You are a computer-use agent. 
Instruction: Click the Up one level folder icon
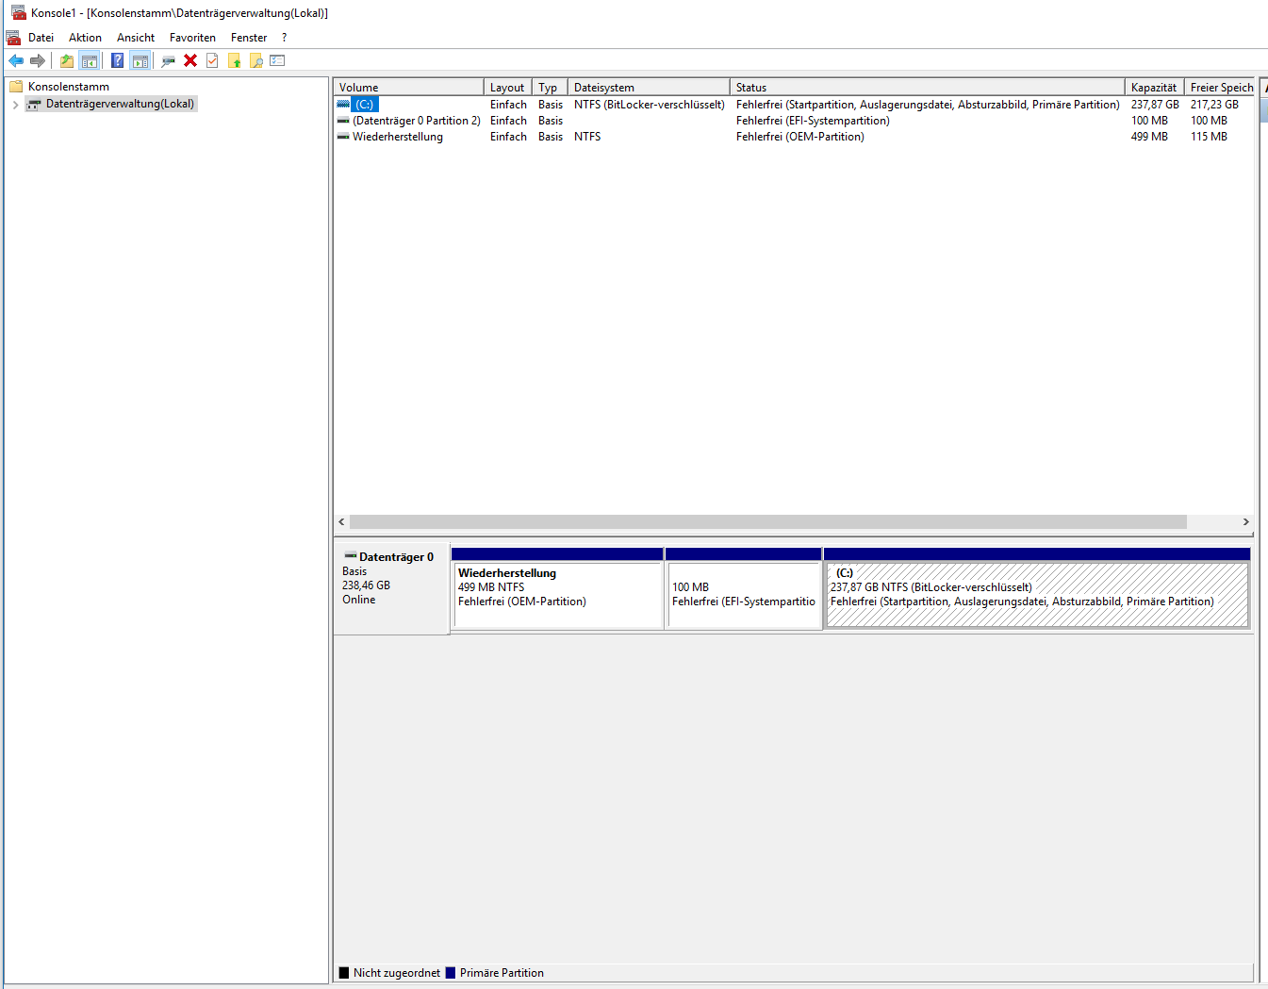coord(67,60)
